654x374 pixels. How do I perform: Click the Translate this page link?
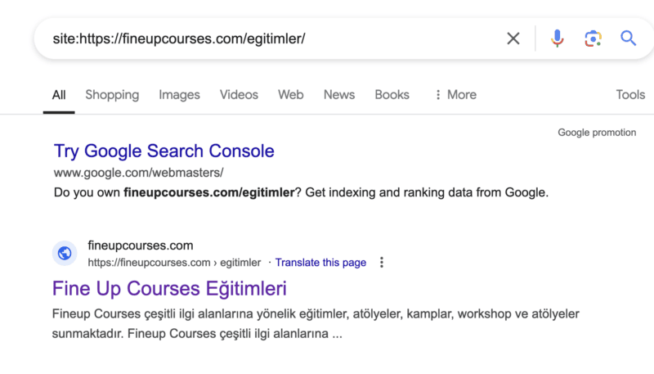click(320, 263)
